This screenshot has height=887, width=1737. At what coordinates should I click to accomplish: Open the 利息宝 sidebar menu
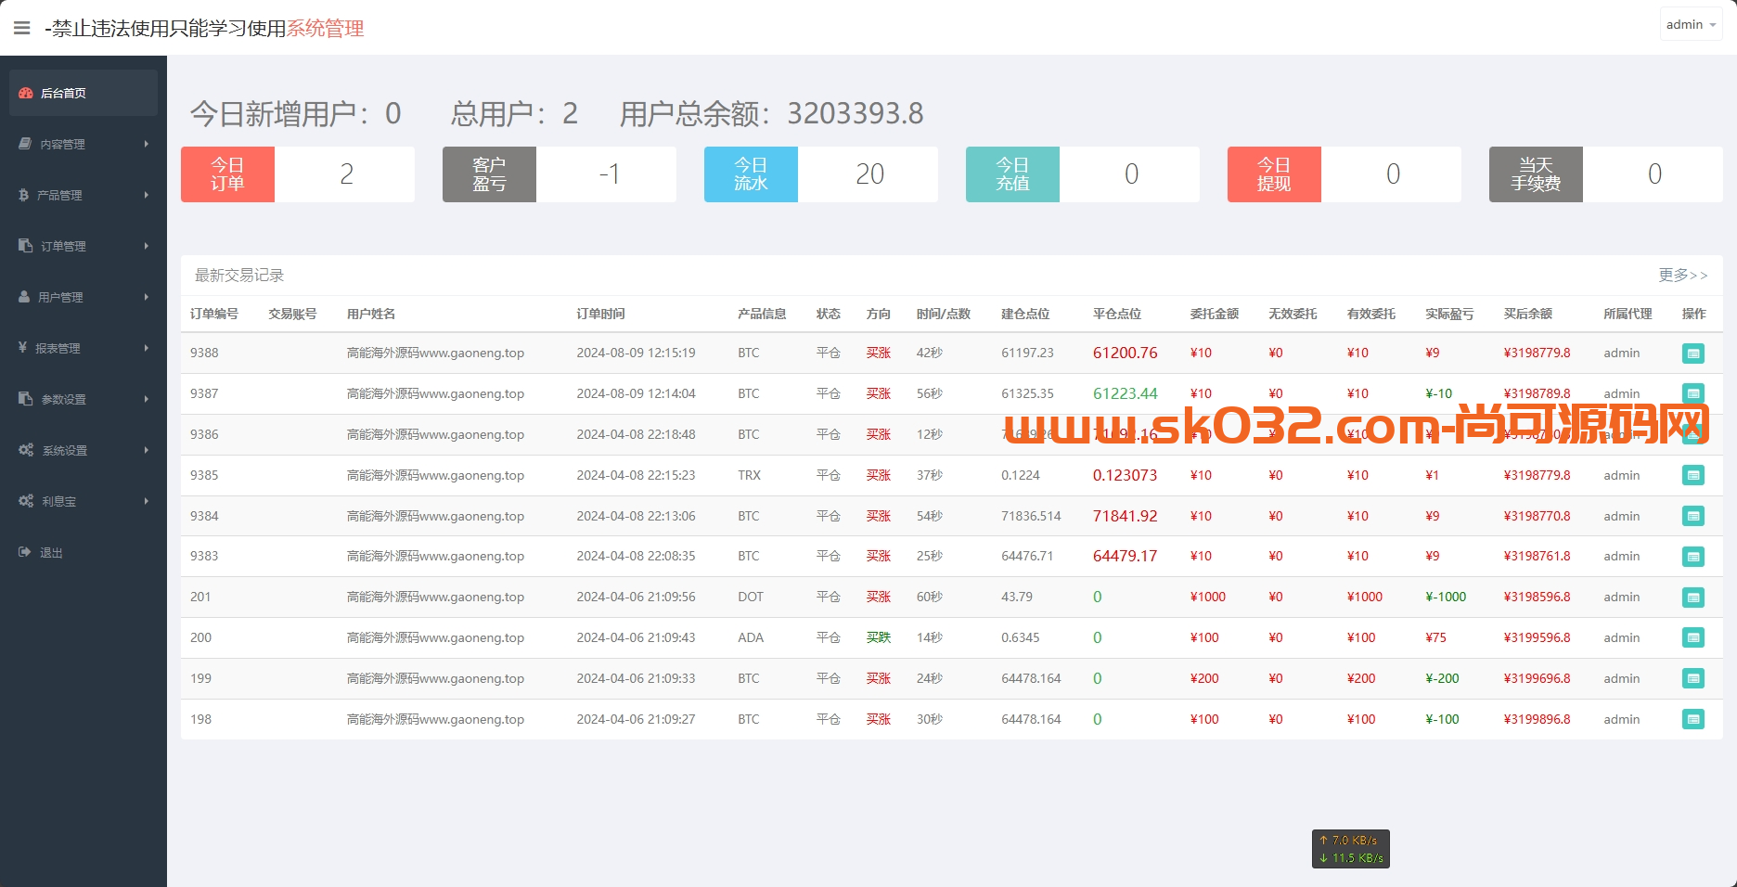tap(84, 501)
